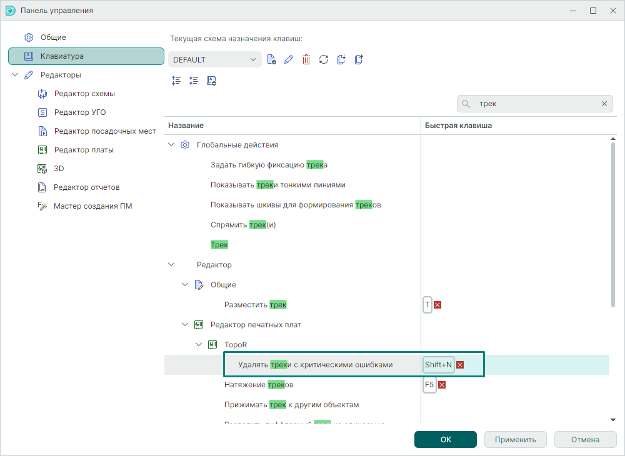Screen dimensions: 625x456
Task: Open the DEFAULT key scheme dropdown
Action: [x=214, y=59]
